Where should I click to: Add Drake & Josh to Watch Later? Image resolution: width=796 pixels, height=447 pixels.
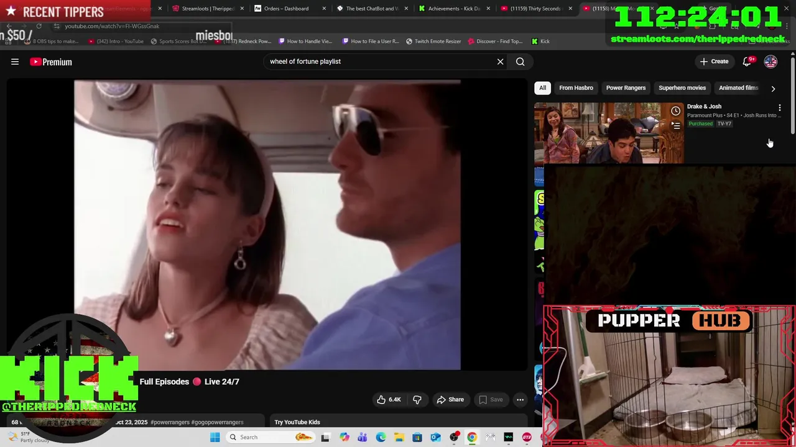pyautogui.click(x=675, y=111)
